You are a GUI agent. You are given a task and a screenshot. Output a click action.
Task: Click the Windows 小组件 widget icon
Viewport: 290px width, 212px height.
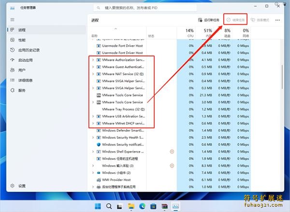coord(99,173)
